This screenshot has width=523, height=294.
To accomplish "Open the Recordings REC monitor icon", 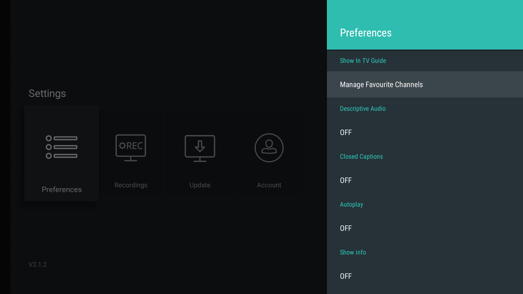I will 130,148.
